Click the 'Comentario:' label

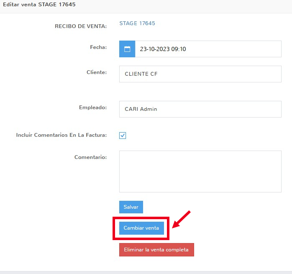point(91,157)
